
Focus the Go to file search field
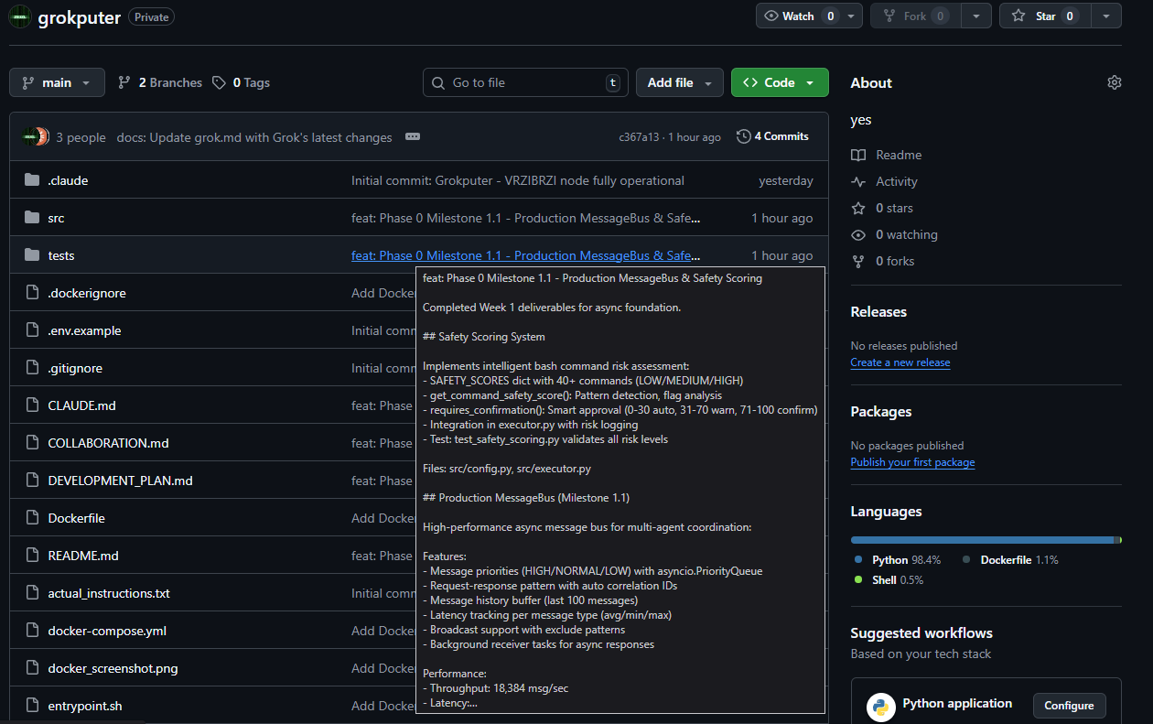coord(525,82)
